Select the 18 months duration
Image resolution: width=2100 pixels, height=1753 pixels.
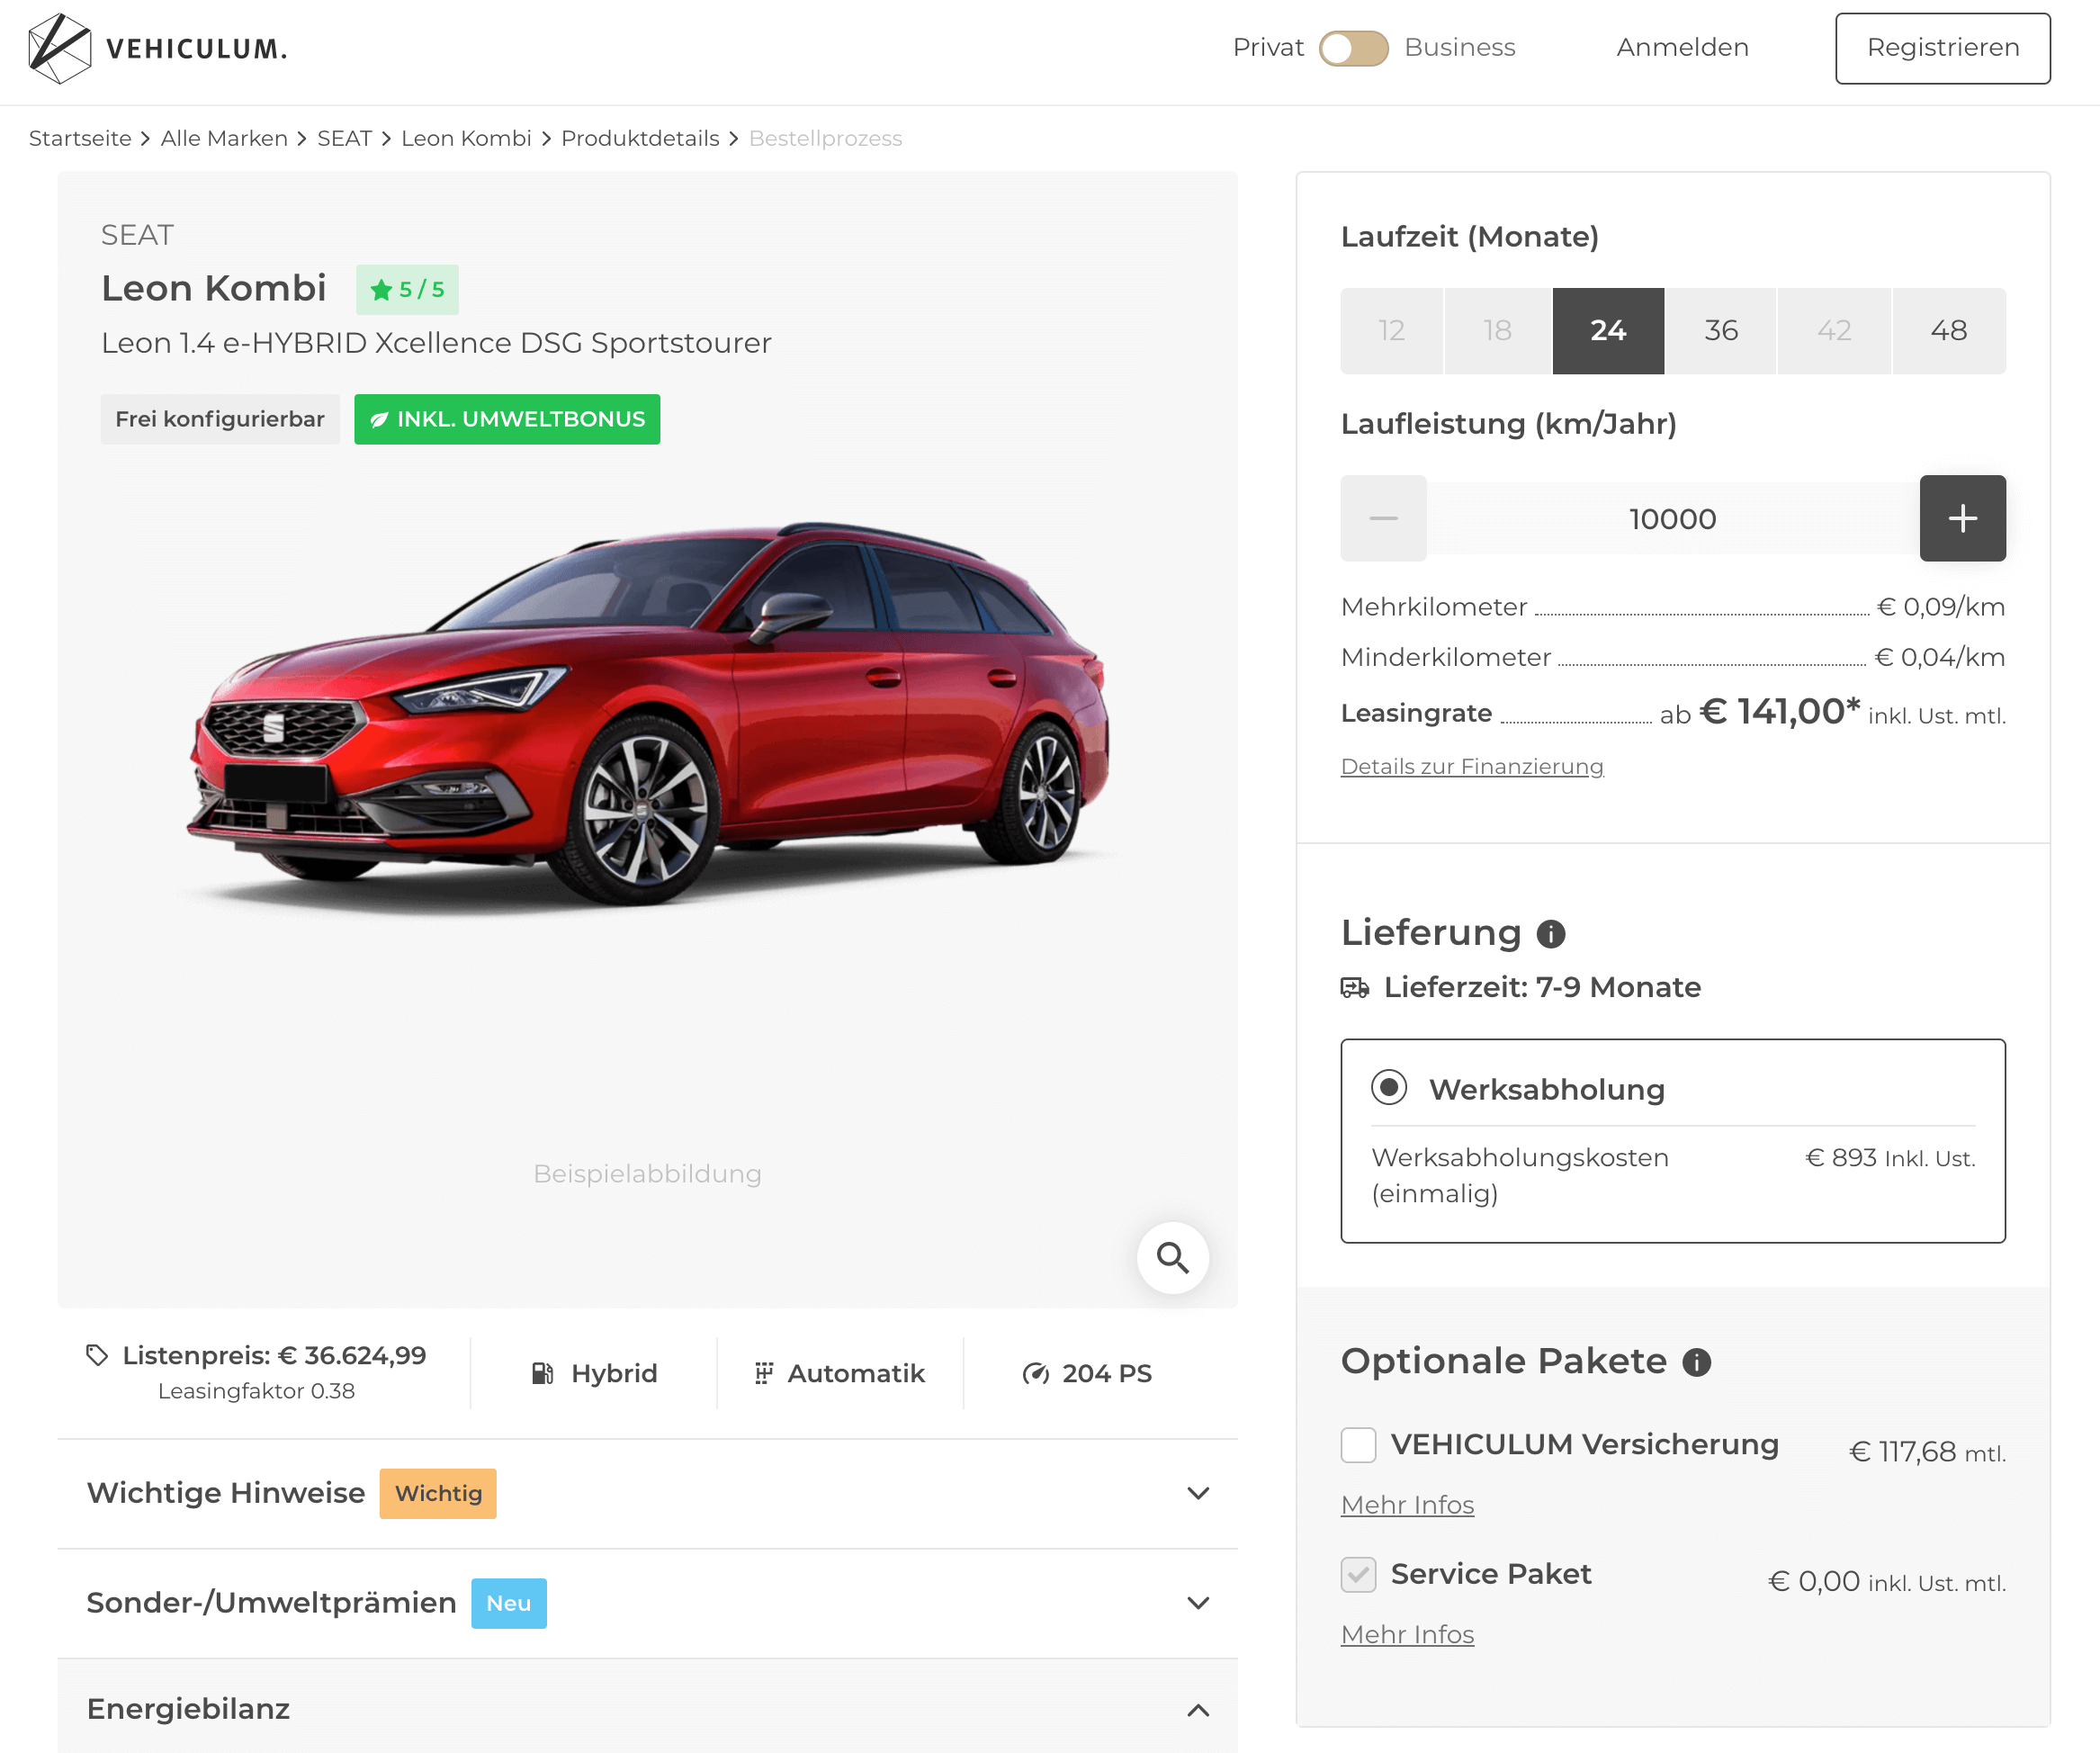pos(1497,331)
